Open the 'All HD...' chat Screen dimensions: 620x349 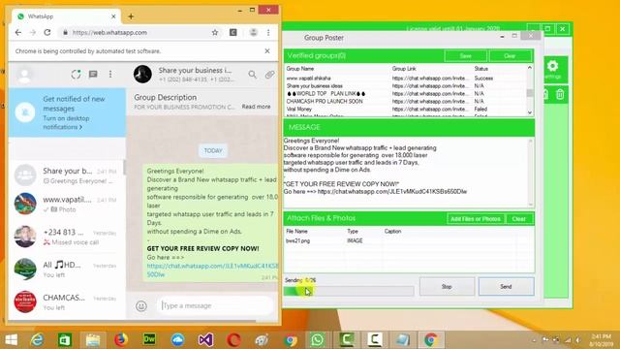(67, 270)
